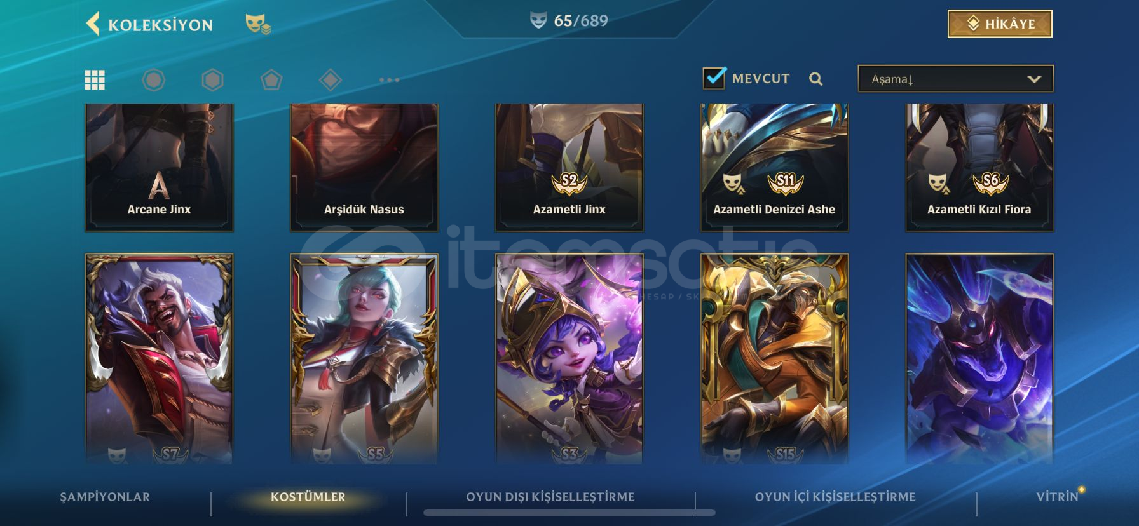
Task: Filter by the diamond rarity icon
Action: pyautogui.click(x=331, y=80)
